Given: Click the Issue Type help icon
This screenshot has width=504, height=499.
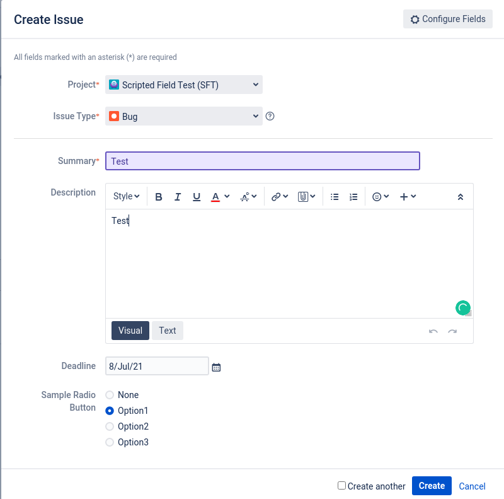Looking at the screenshot, I should [270, 116].
